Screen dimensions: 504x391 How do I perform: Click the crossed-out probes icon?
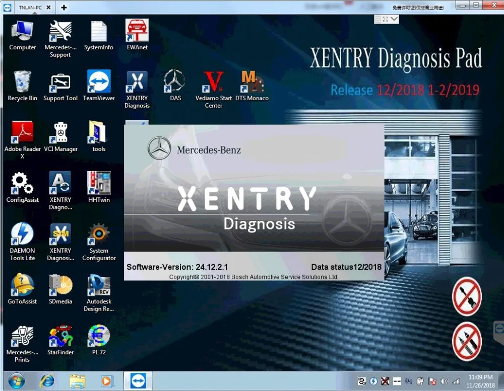point(467,342)
